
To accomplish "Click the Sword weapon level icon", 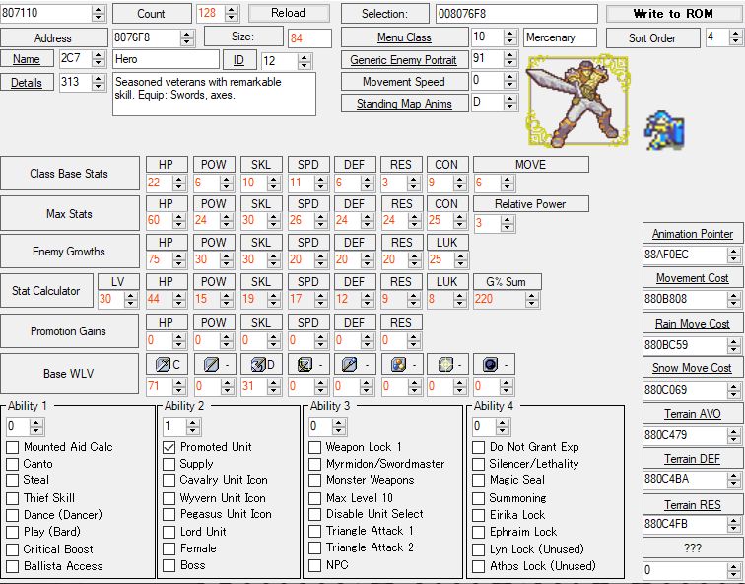I will pyautogui.click(x=163, y=365).
